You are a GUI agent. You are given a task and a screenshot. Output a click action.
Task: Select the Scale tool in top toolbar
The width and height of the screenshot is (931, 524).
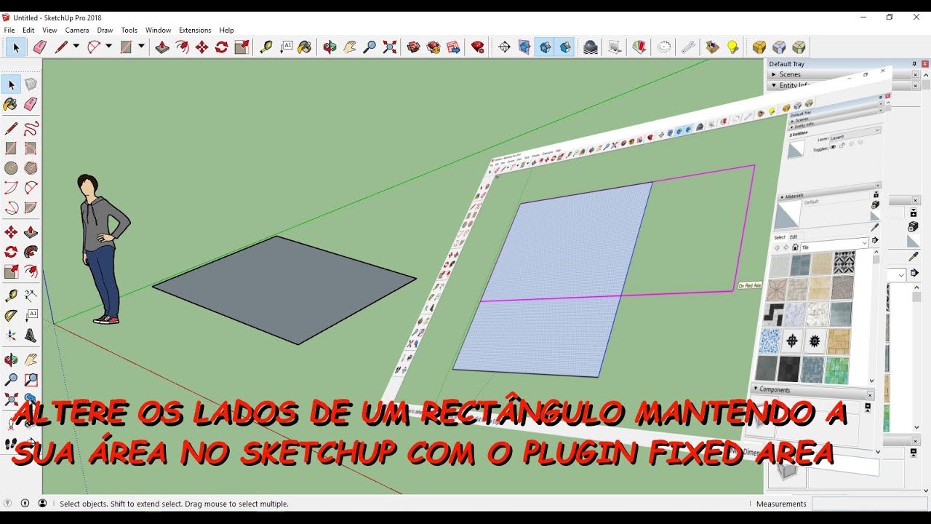pyautogui.click(x=241, y=47)
